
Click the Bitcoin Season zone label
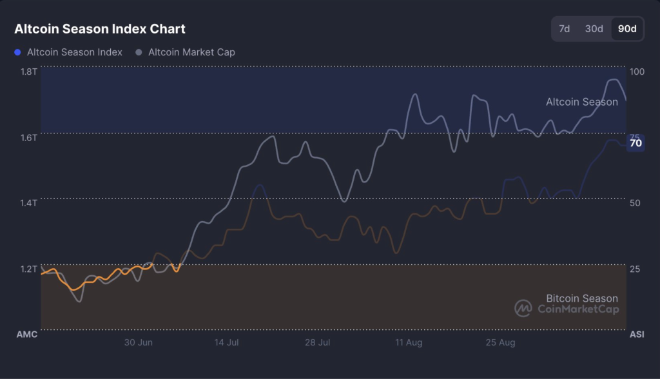click(582, 298)
